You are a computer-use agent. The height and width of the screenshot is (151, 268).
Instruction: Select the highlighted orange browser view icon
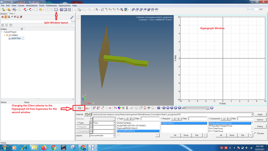pyautogui.click(x=6, y=17)
